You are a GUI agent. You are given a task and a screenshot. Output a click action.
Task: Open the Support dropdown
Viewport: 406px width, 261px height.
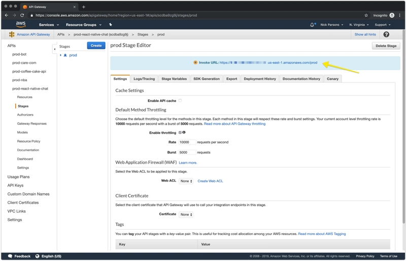pos(383,25)
